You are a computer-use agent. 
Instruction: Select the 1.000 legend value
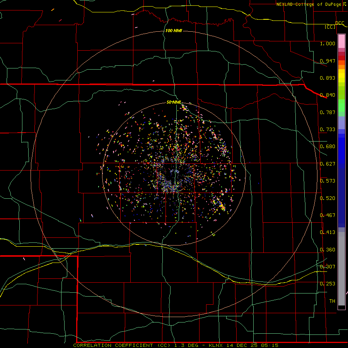pyautogui.click(x=328, y=43)
